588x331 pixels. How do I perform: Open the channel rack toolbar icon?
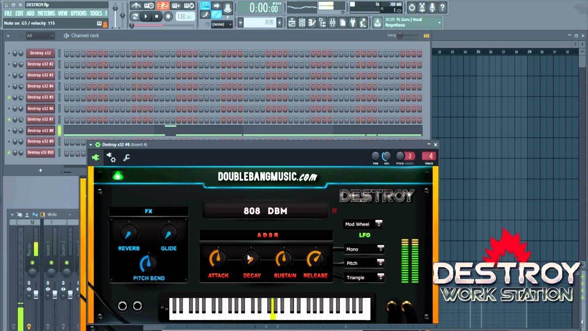302,23
